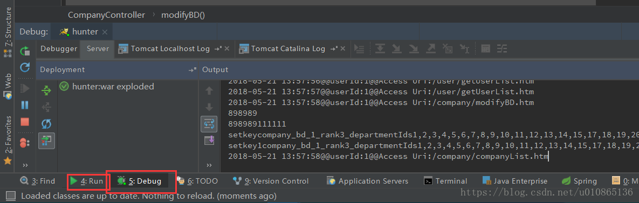Expand hidden items beside the Output gutter
The height and width of the screenshot is (203, 639).
click(209, 165)
